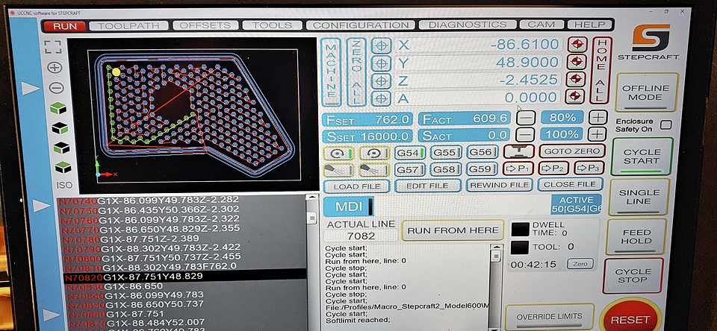Zoom in on the toolpath preview
Screen dimensions: 717x331
pyautogui.click(x=55, y=68)
